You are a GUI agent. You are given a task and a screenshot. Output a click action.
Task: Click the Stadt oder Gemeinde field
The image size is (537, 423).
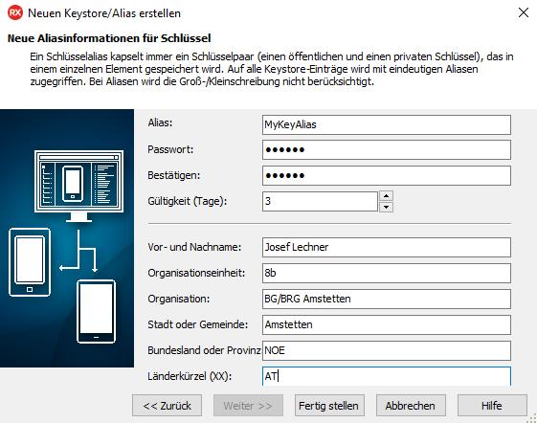pyautogui.click(x=387, y=324)
